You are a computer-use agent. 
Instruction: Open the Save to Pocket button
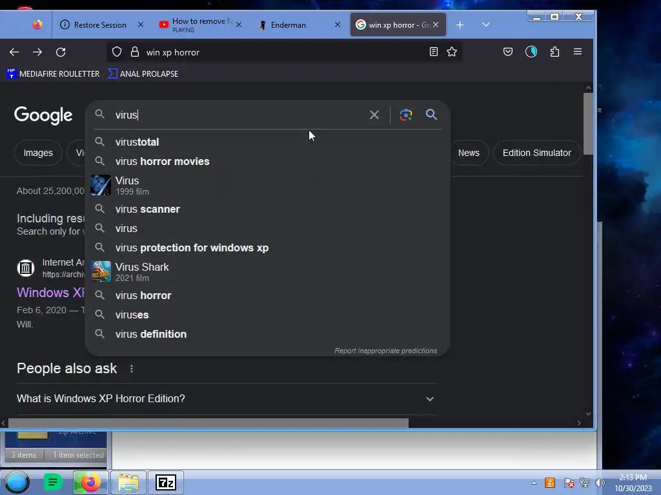click(508, 52)
